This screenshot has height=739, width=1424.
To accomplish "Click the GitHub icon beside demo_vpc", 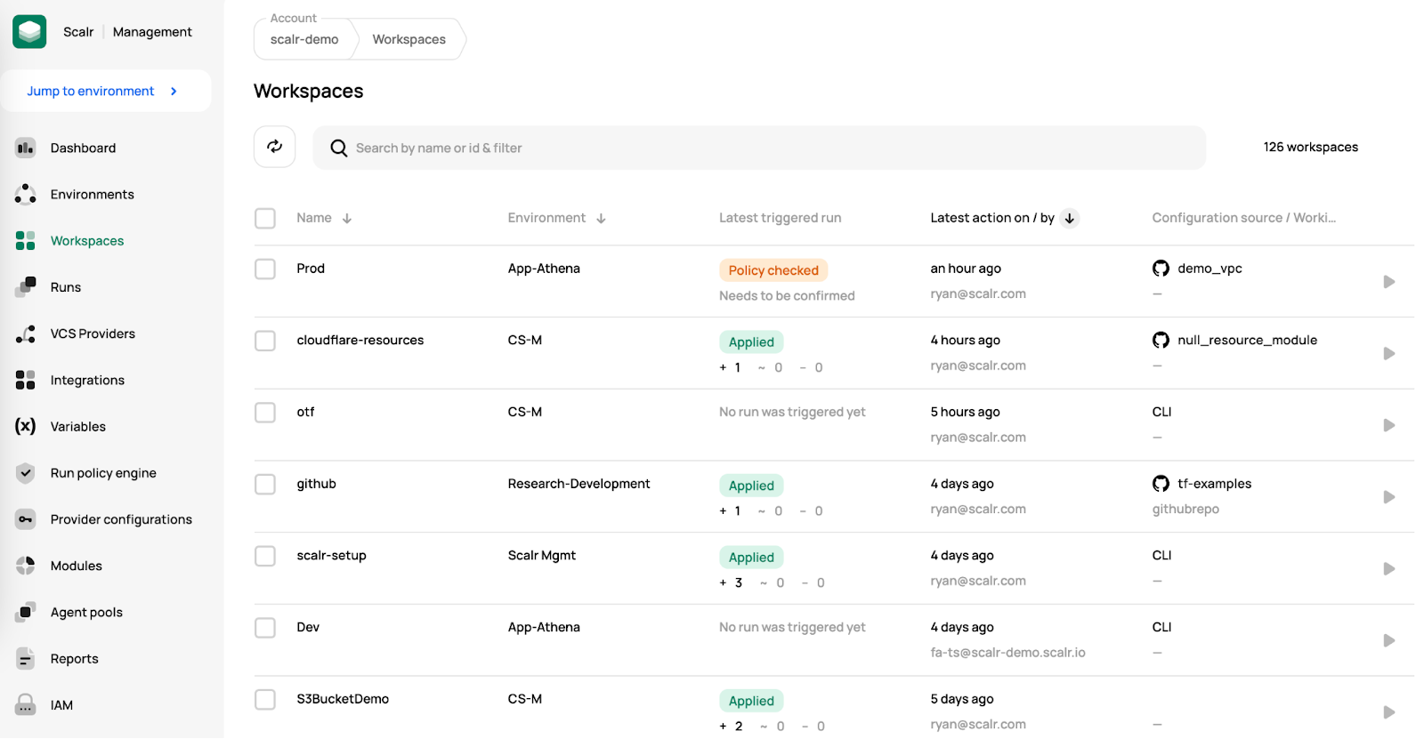I will coord(1161,268).
